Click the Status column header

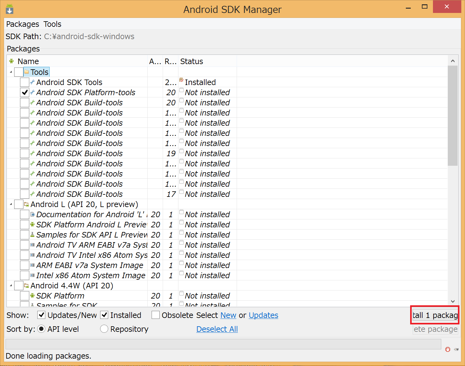tap(192, 61)
